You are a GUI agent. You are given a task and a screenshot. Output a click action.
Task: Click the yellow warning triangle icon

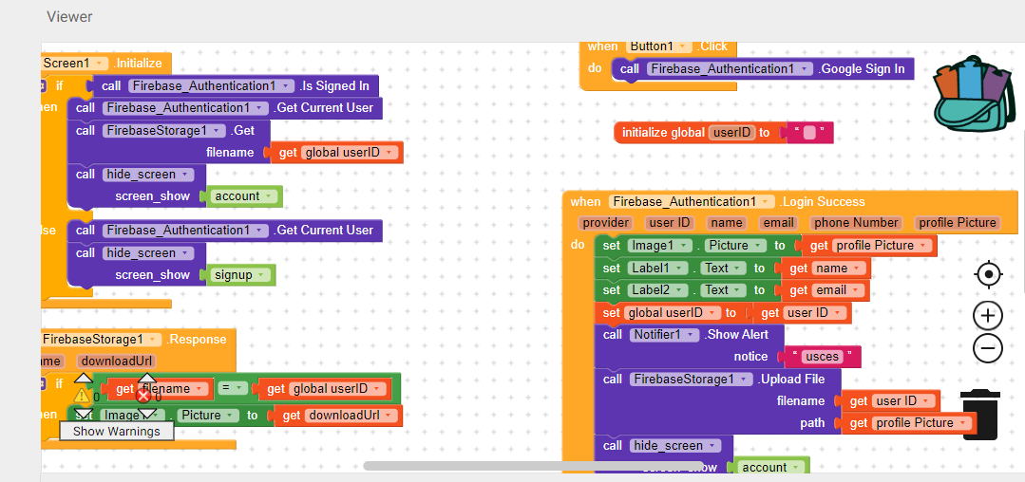point(84,395)
